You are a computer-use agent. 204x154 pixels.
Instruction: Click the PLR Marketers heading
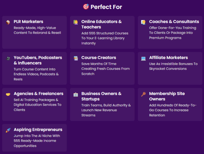point(28,22)
